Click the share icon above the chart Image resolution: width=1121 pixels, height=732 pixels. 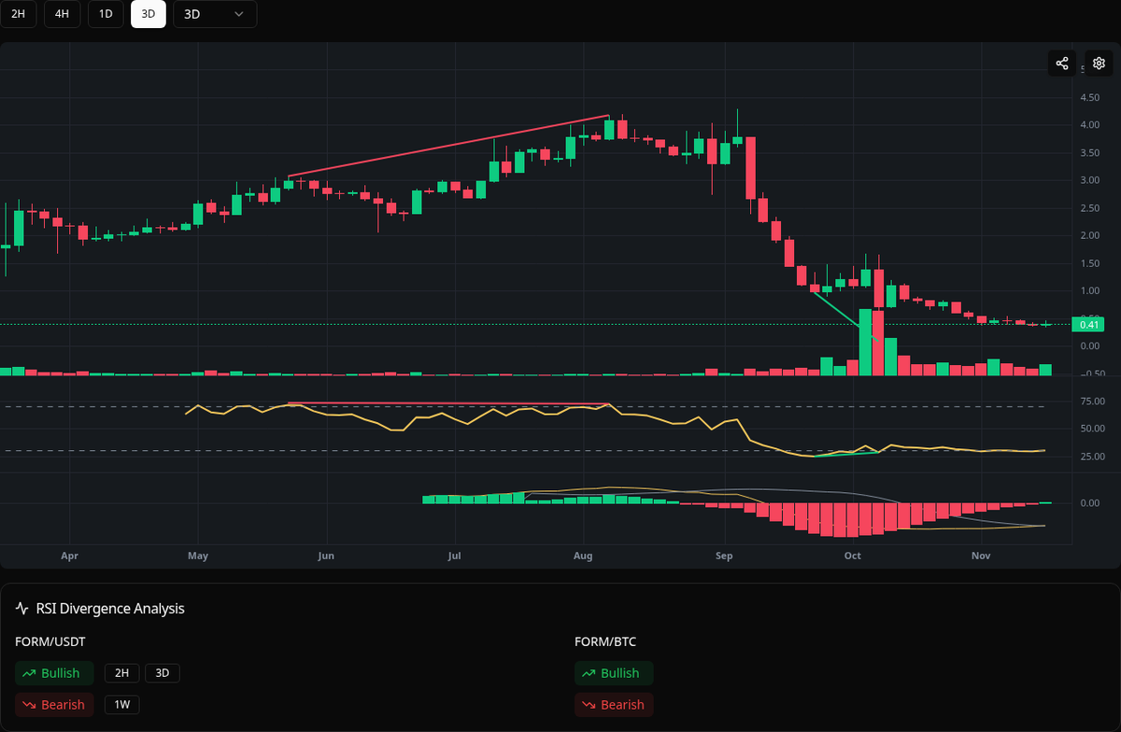click(x=1061, y=63)
